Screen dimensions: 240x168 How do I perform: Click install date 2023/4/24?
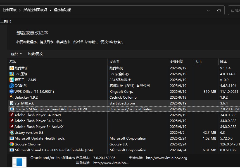click(x=178, y=150)
